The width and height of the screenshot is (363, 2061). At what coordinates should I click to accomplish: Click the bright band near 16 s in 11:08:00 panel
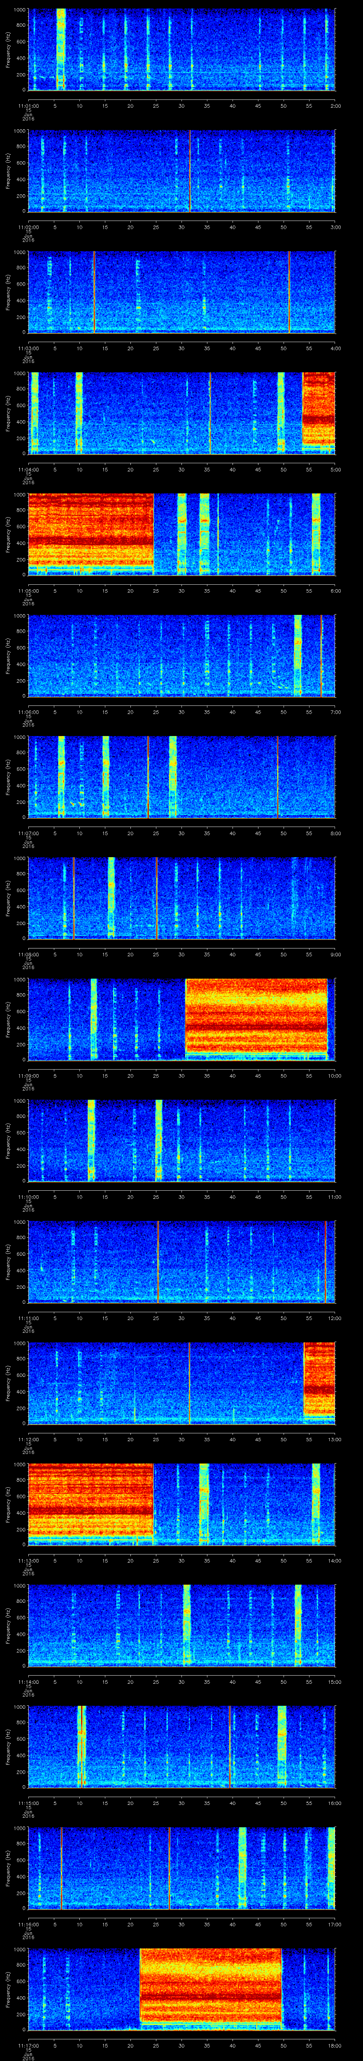pyautogui.click(x=111, y=898)
